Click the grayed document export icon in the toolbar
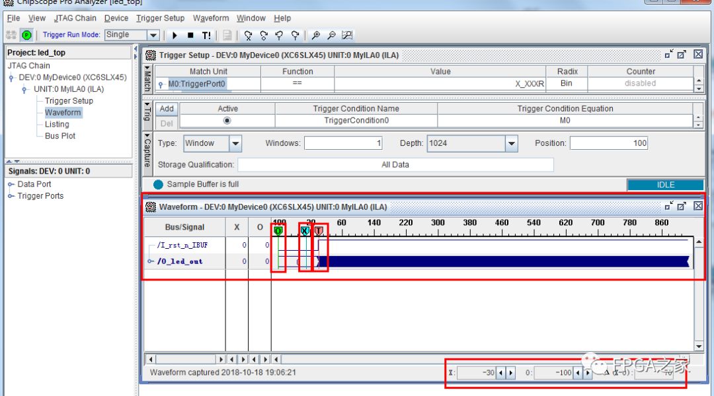This screenshot has height=396, width=714. coord(227,35)
